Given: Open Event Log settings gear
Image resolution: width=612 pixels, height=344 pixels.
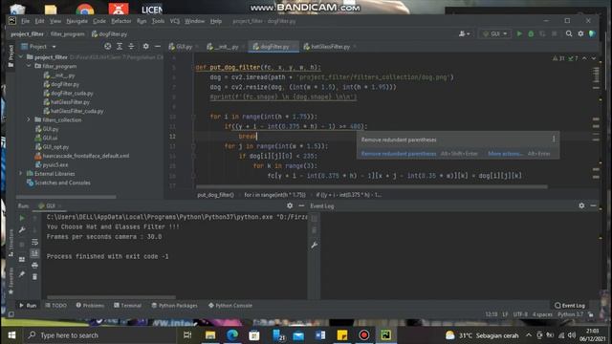Looking at the screenshot, I should click(581, 205).
